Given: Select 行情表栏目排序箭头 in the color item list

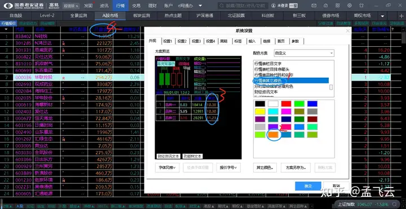Looking at the screenshot, I should click(272, 69).
